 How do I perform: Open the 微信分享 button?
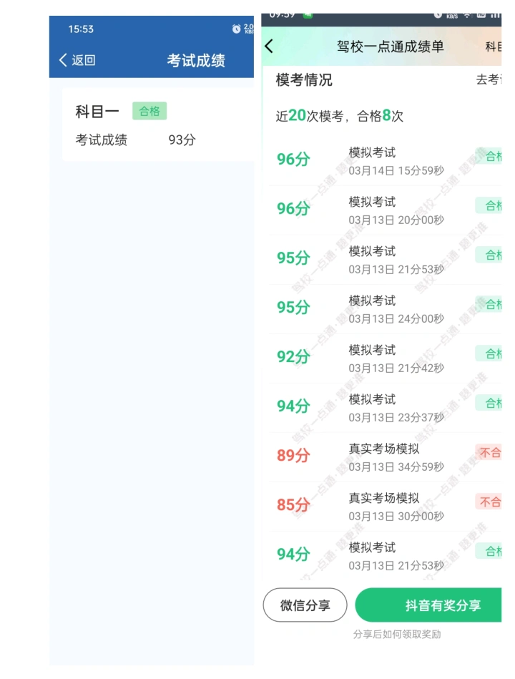point(305,605)
